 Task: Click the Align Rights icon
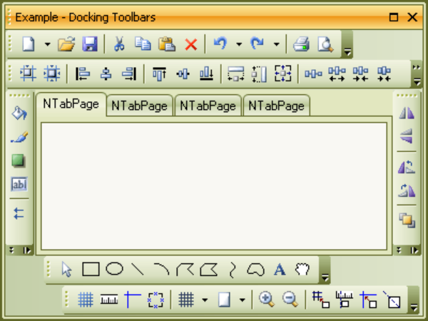(x=129, y=73)
